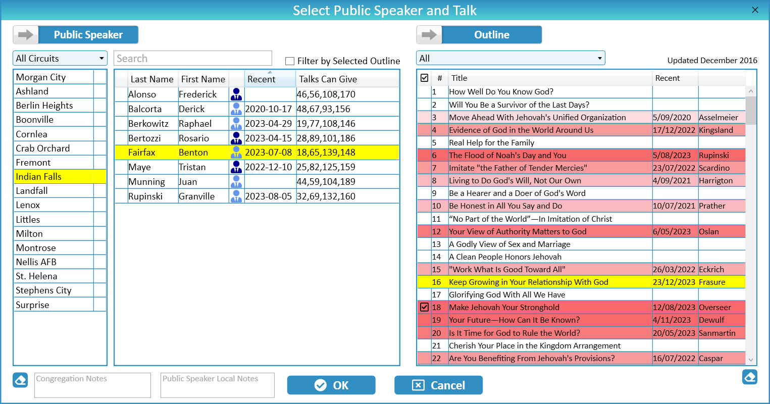Select outline Is It Time for God to Rule the World?
The image size is (770, 404).
pyautogui.click(x=581, y=333)
